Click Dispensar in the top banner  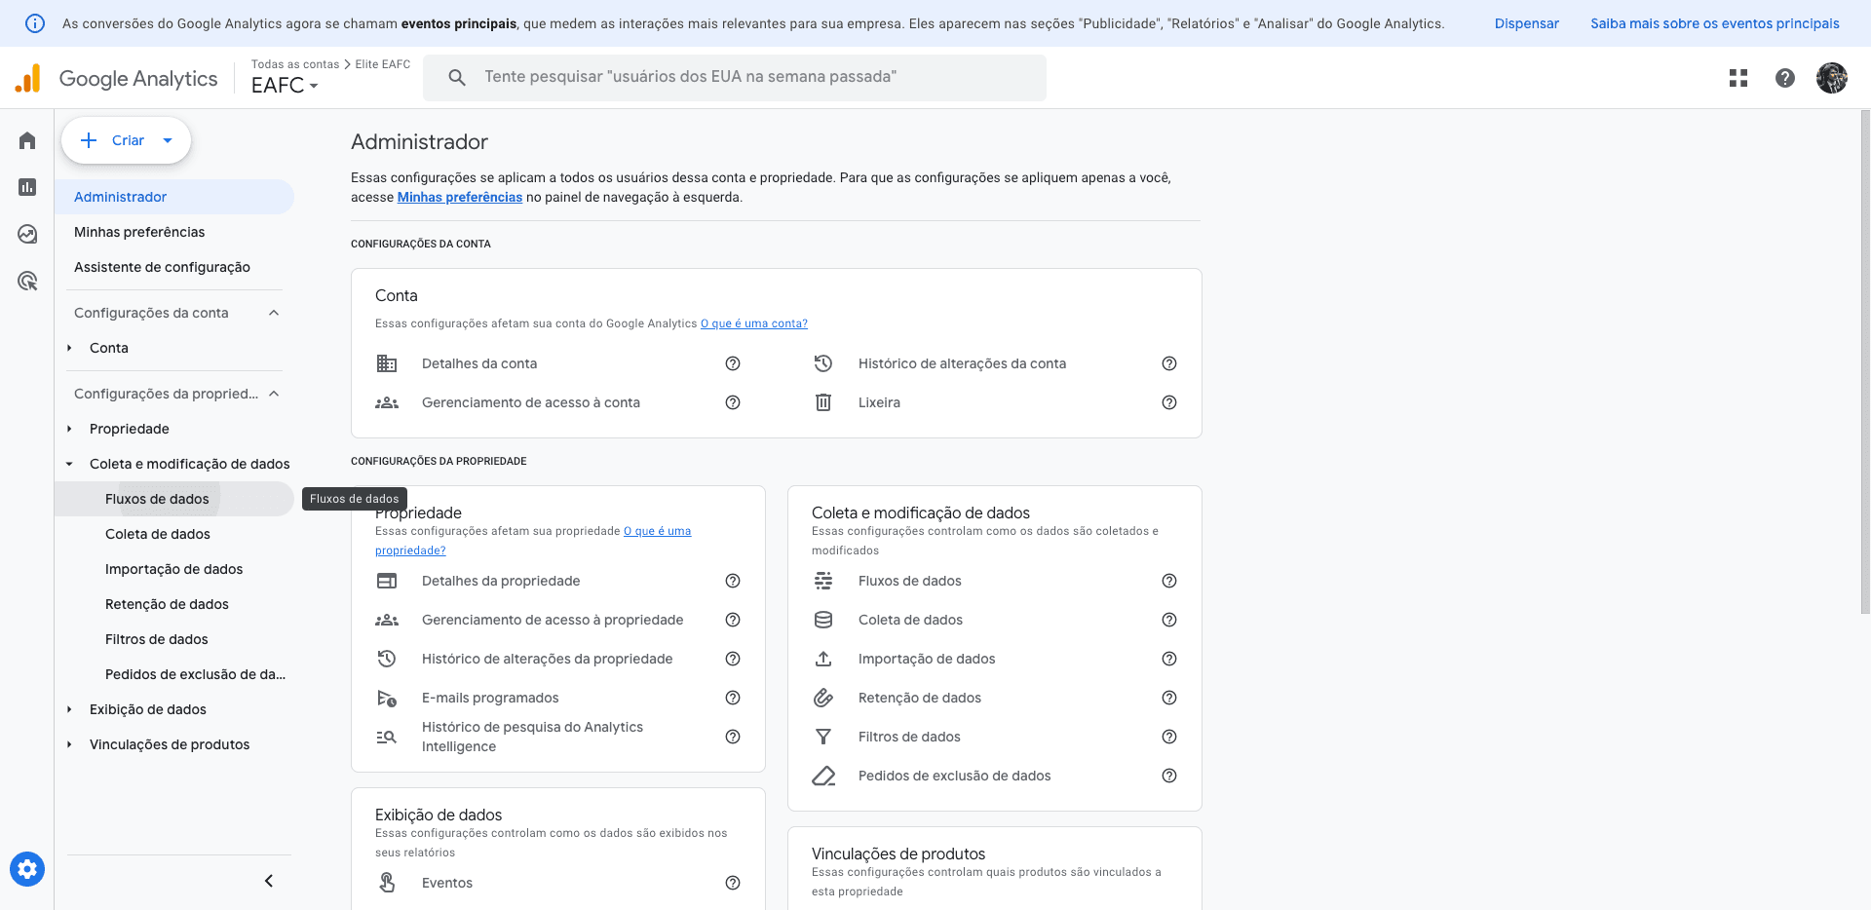[1527, 23]
